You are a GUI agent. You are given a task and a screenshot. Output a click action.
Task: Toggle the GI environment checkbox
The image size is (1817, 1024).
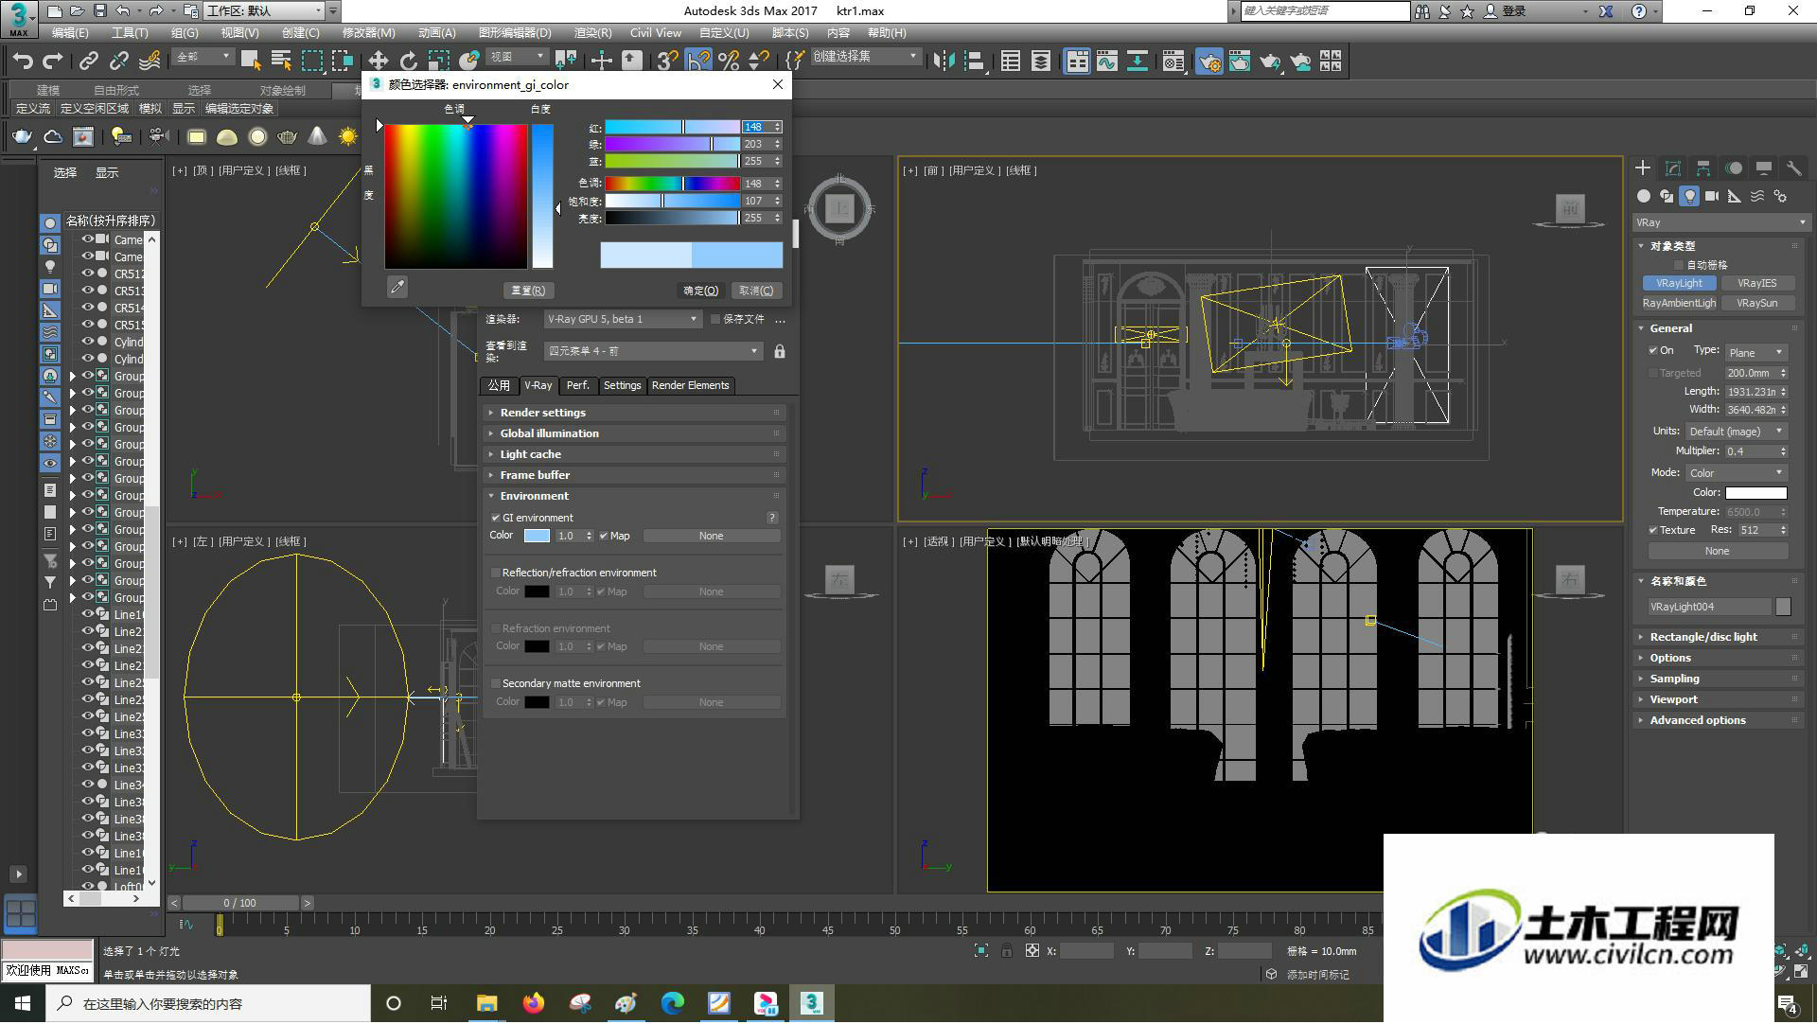coord(495,518)
